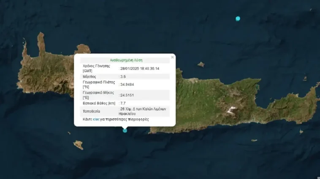Click Gavdos island southwest of Crete
Viewport: 320px width, 179px height.
[x=78, y=145]
